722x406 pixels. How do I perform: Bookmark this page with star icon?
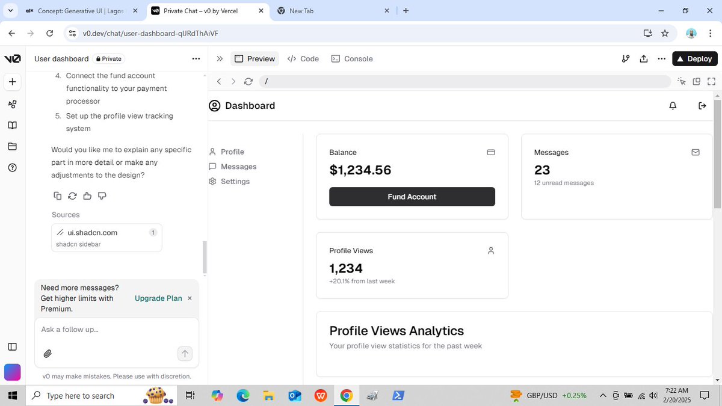[665, 33]
